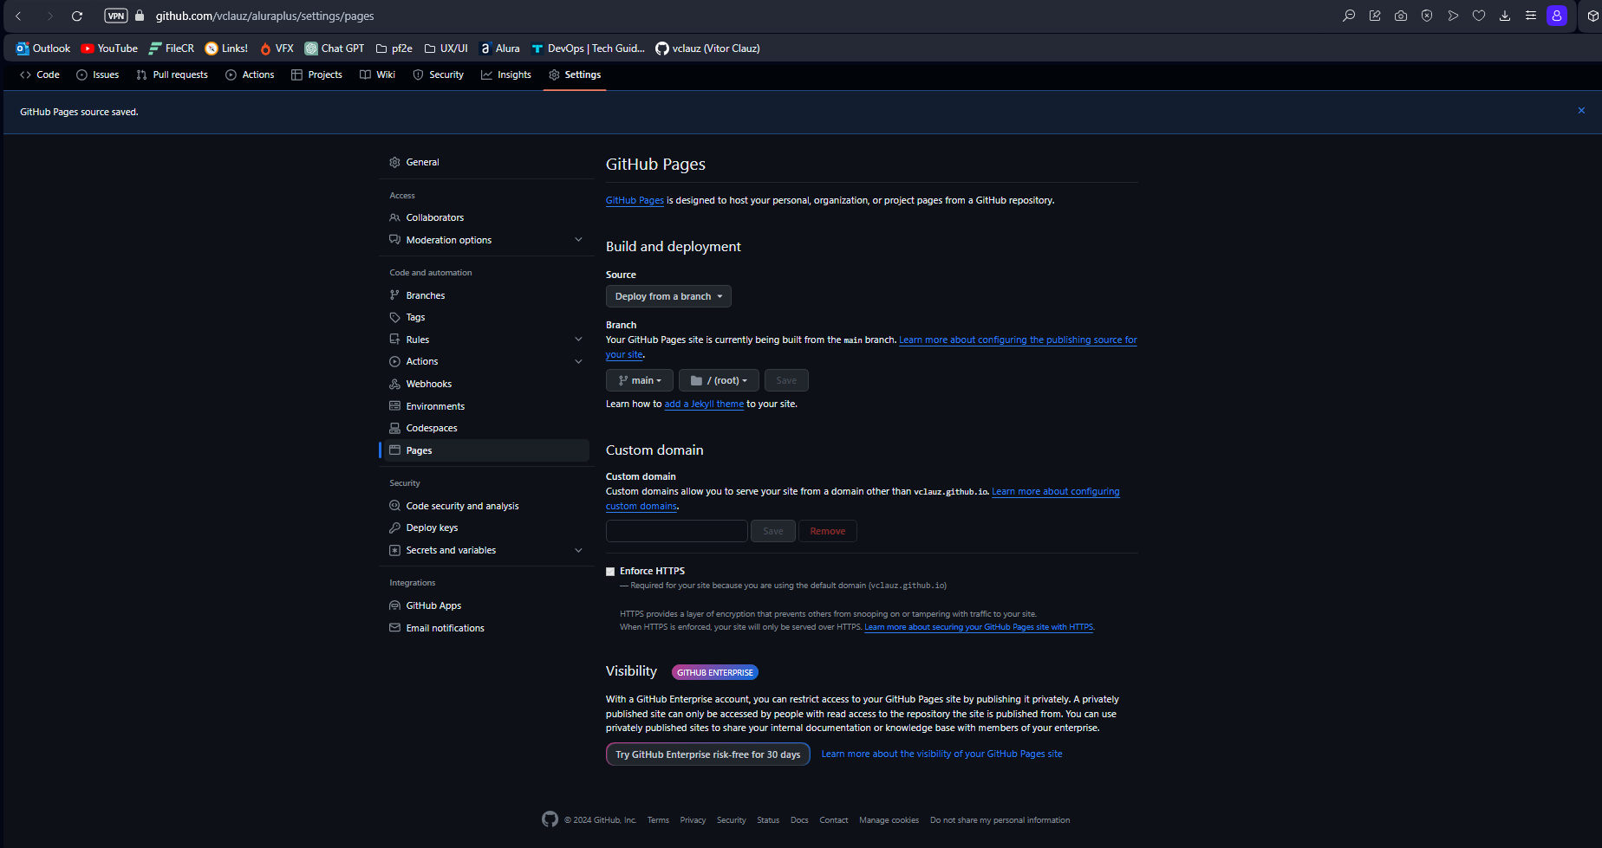Screen dimensions: 1602x848
Task: Expand Secrets and variables chevron
Action: (578, 550)
